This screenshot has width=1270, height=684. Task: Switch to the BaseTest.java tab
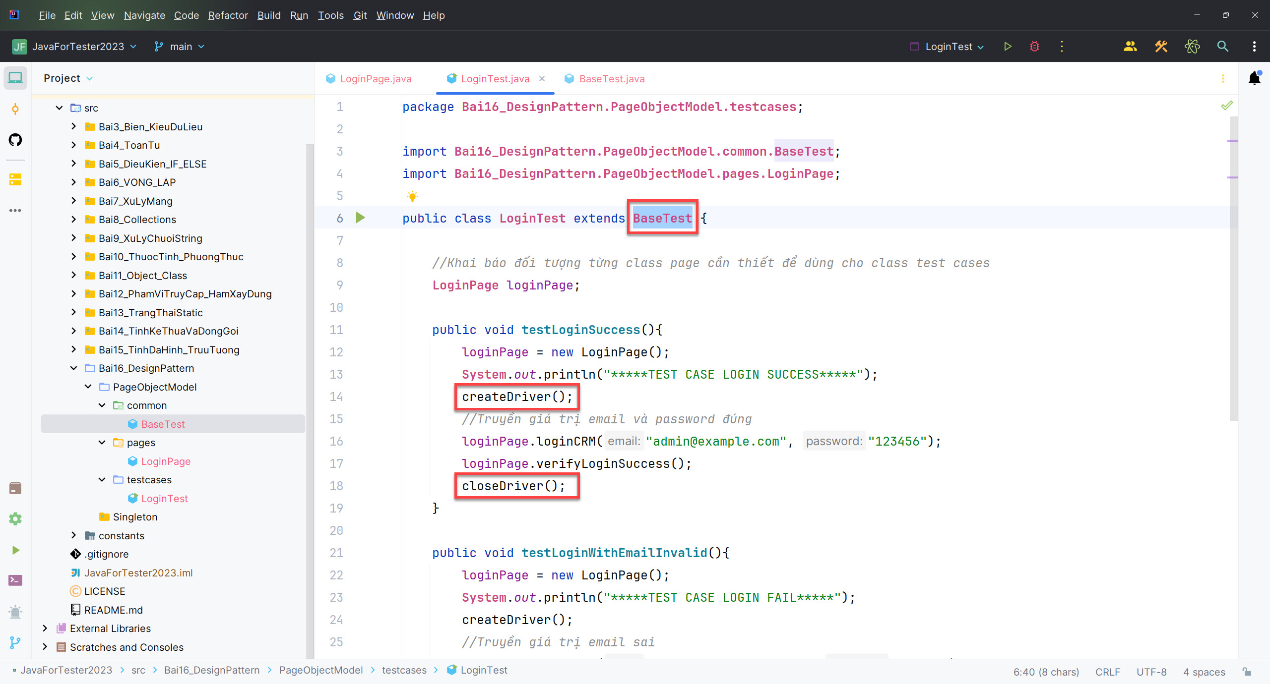coord(605,79)
